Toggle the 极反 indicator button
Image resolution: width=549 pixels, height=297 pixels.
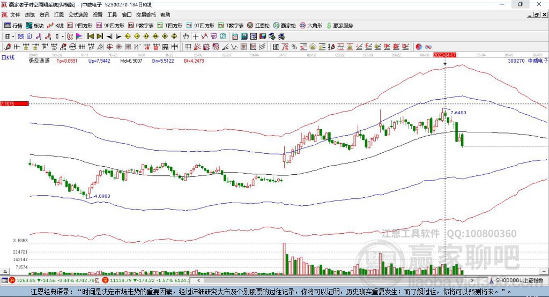coord(70,36)
